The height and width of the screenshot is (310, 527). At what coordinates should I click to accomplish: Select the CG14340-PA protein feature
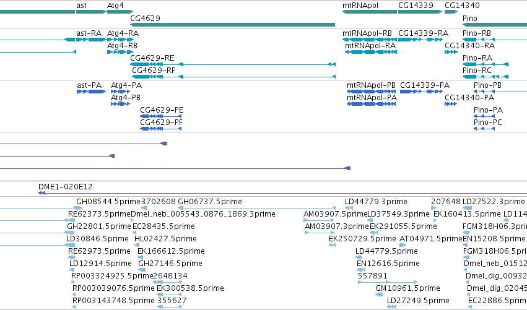[451, 104]
